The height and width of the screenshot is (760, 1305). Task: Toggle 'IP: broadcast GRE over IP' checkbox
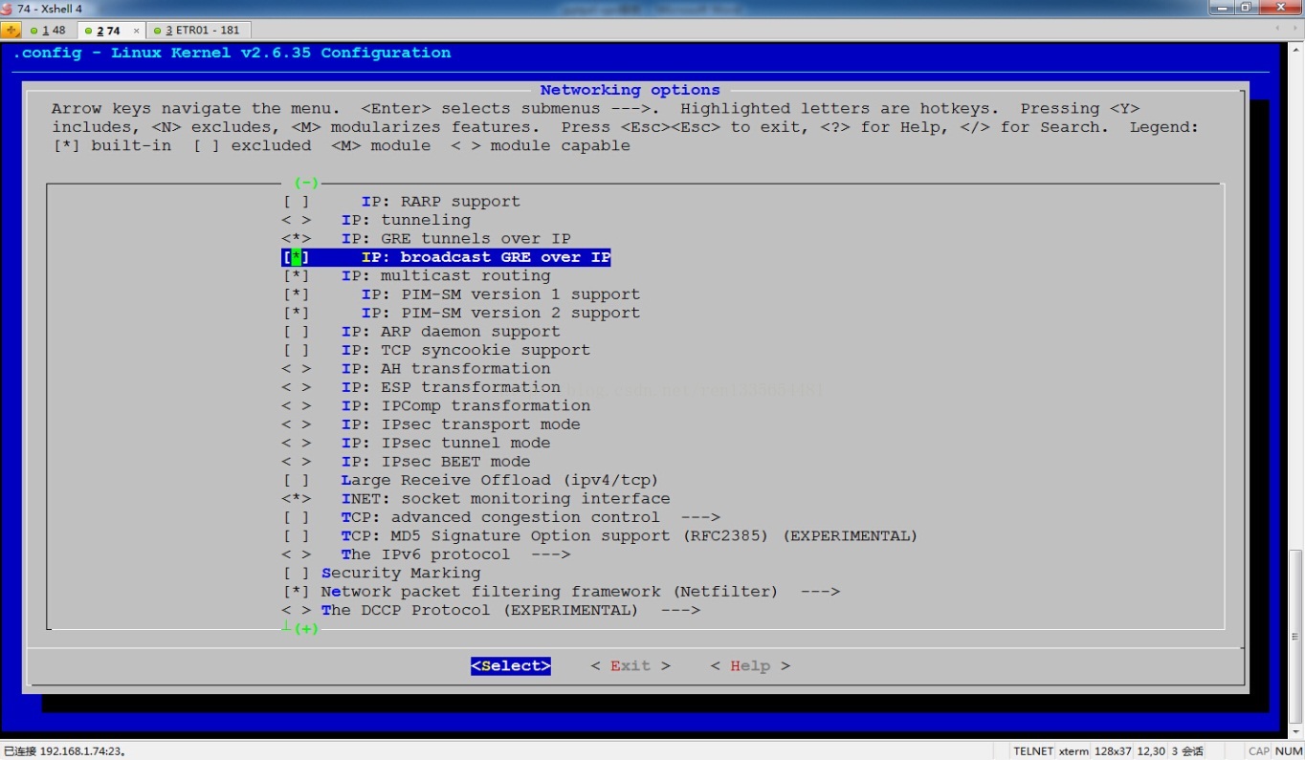[297, 257]
